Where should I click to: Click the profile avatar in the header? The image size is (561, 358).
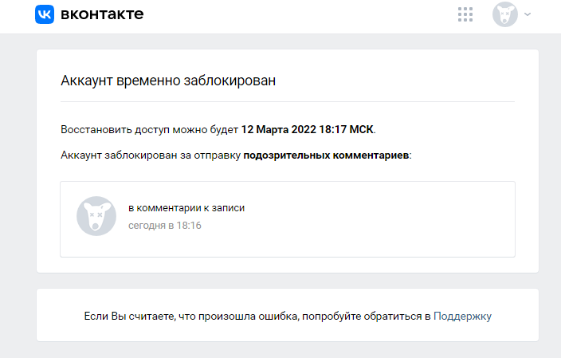pos(505,14)
